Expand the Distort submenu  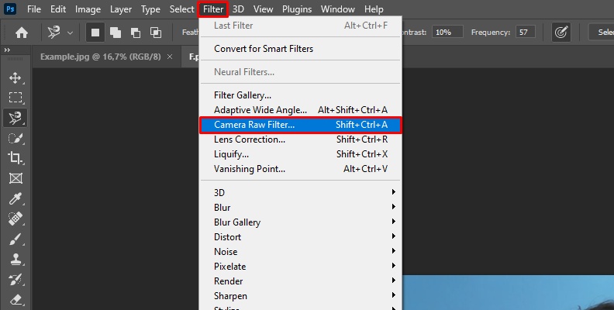pos(300,237)
